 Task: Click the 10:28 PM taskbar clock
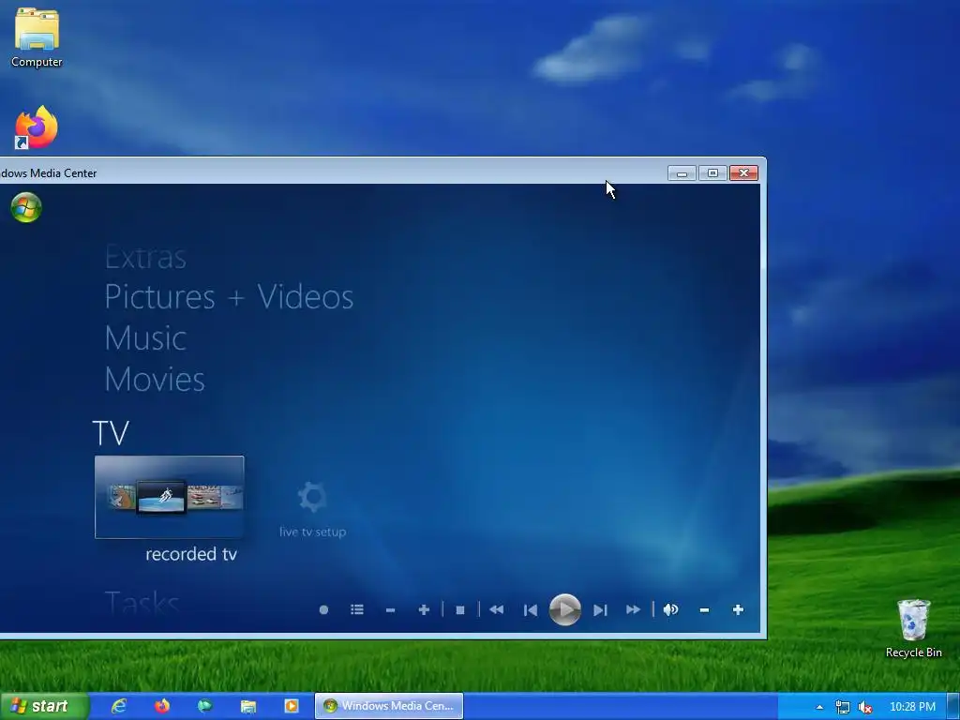(x=912, y=707)
